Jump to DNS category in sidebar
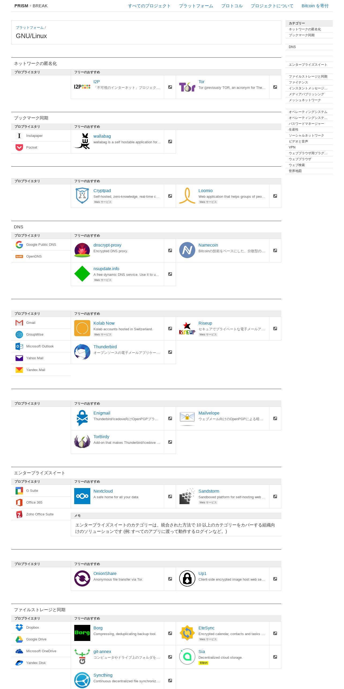 pyautogui.click(x=309, y=47)
